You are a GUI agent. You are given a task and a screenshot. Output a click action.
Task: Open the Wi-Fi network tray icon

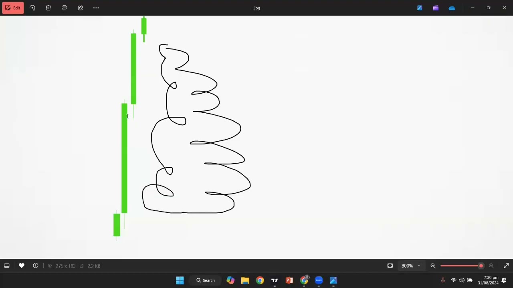pos(454,280)
